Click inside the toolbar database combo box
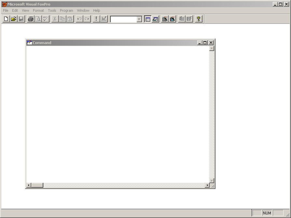Viewport: 291px width, 218px height. tap(124, 19)
